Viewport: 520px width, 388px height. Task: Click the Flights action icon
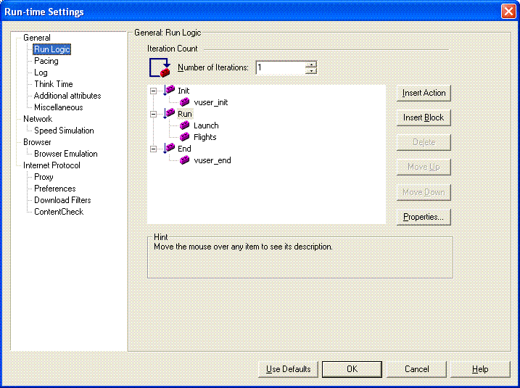[x=185, y=137]
